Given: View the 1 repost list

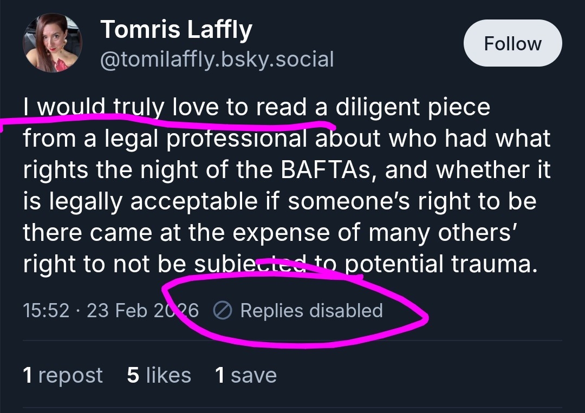Looking at the screenshot, I should coord(63,375).
